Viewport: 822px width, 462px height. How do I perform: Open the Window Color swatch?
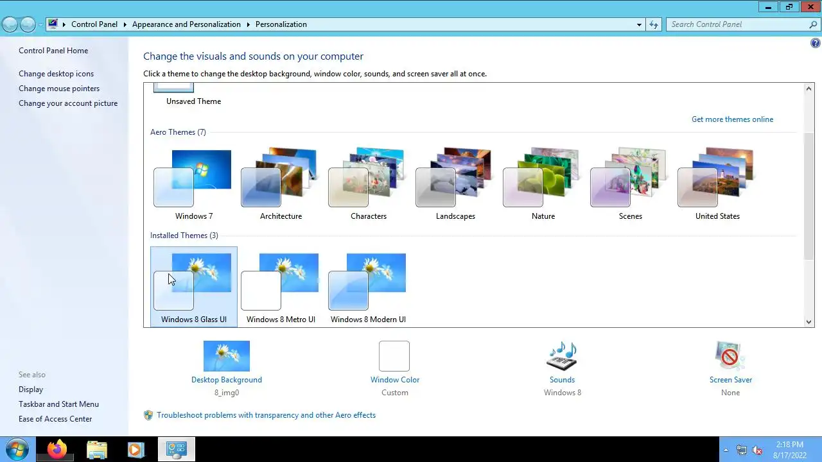tap(394, 356)
